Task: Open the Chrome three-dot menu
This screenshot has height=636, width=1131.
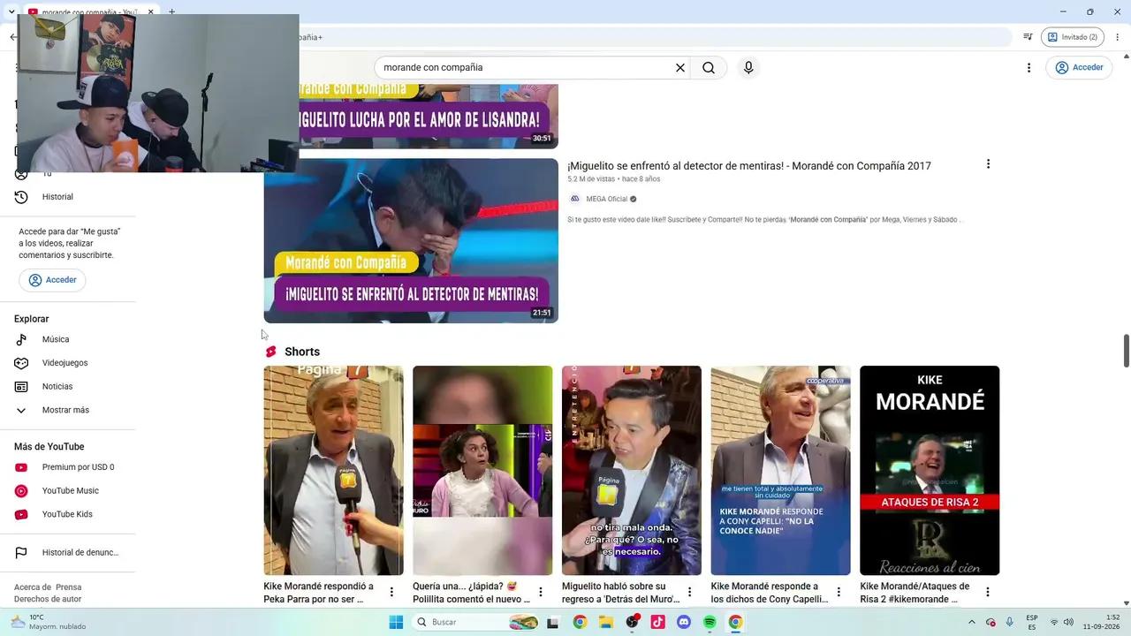Action: [x=1118, y=37]
